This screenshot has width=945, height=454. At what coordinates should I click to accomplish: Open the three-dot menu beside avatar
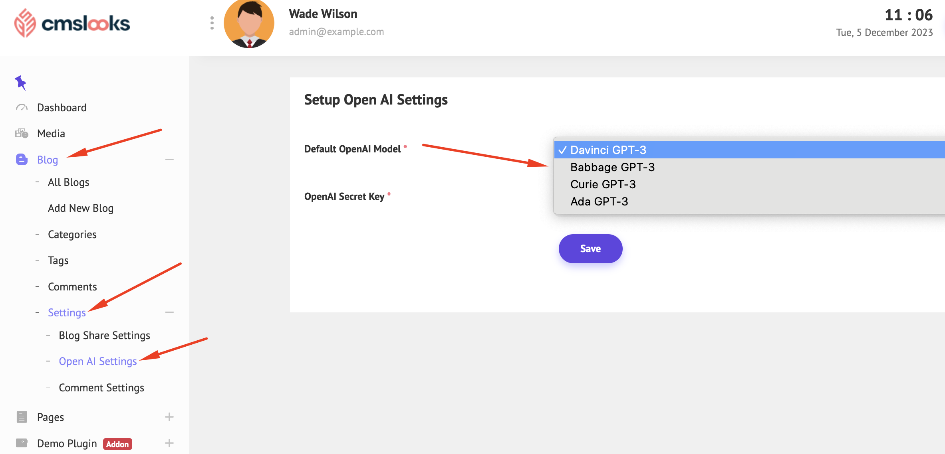point(212,23)
